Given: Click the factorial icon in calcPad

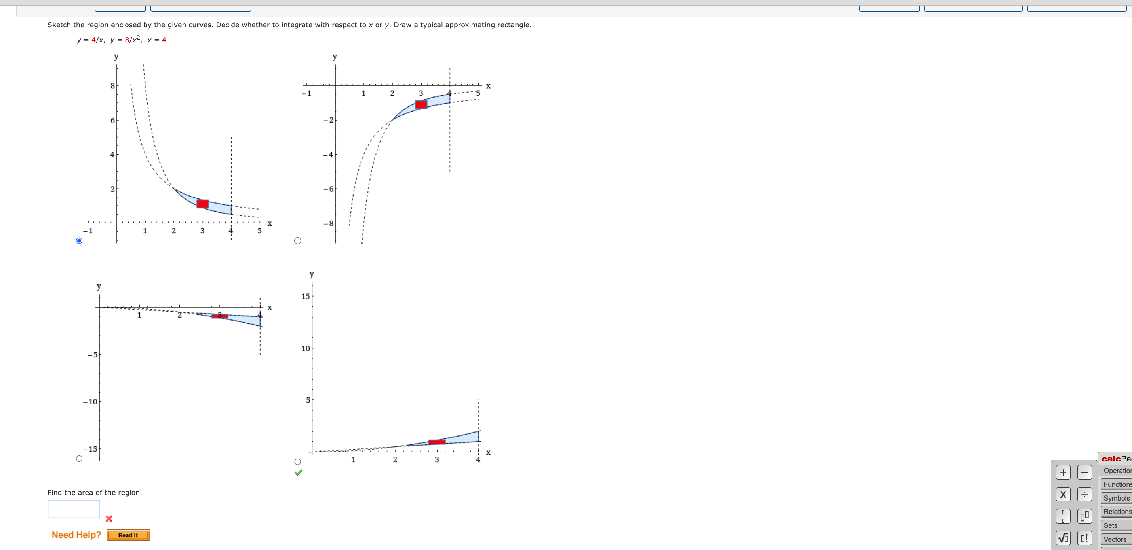Looking at the screenshot, I should pyautogui.click(x=1085, y=539).
